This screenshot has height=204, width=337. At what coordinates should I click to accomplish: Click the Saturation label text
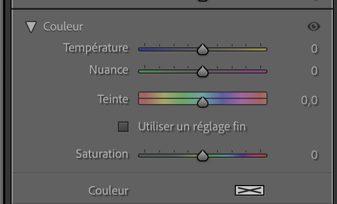pos(102,154)
